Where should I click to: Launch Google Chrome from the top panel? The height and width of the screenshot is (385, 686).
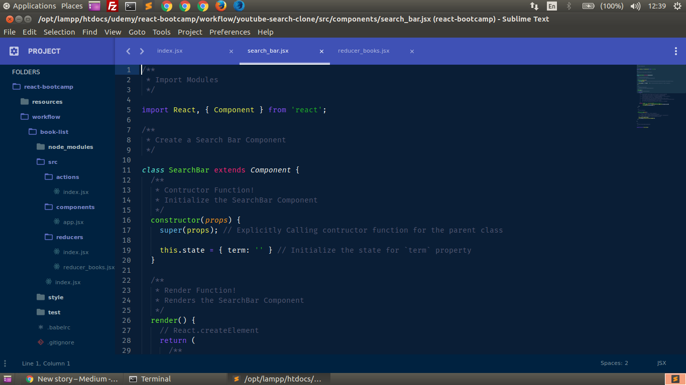click(166, 6)
